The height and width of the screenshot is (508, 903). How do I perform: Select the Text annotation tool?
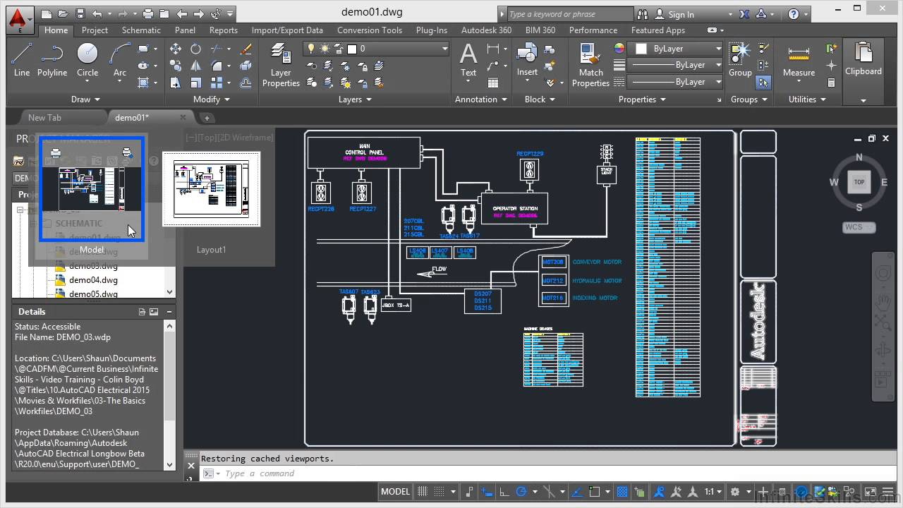coord(468,60)
